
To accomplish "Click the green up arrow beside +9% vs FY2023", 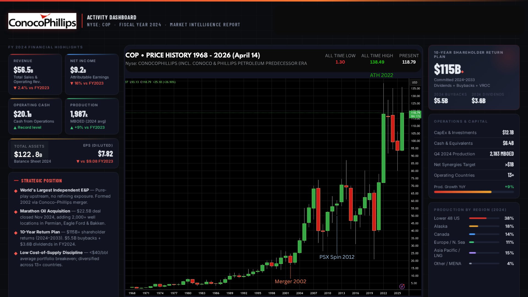I will (x=72, y=128).
